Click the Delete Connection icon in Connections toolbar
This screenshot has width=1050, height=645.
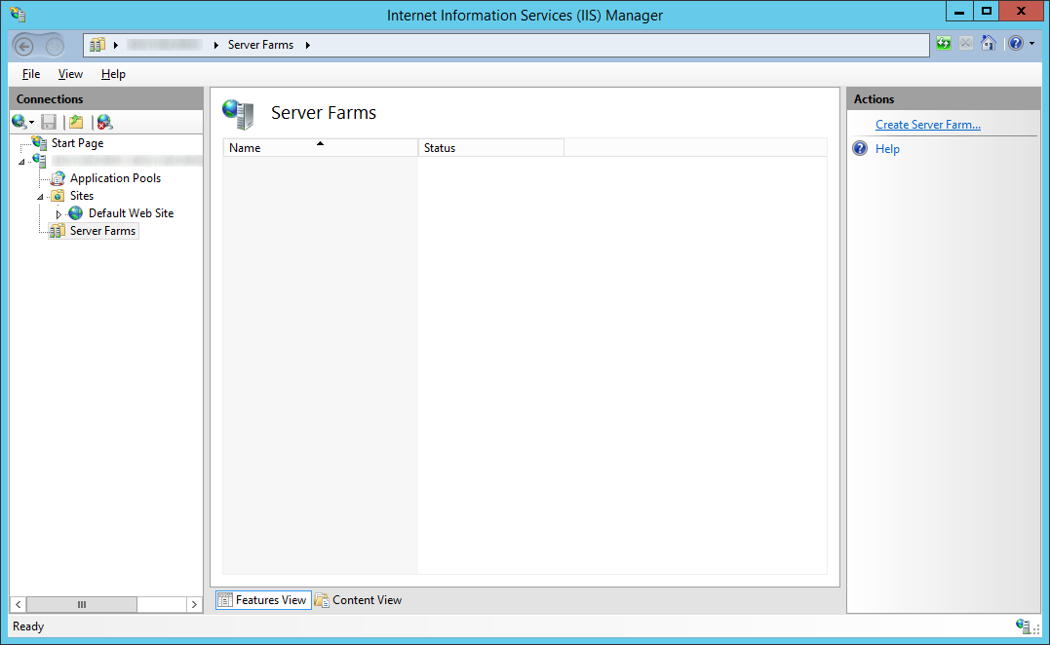(104, 122)
